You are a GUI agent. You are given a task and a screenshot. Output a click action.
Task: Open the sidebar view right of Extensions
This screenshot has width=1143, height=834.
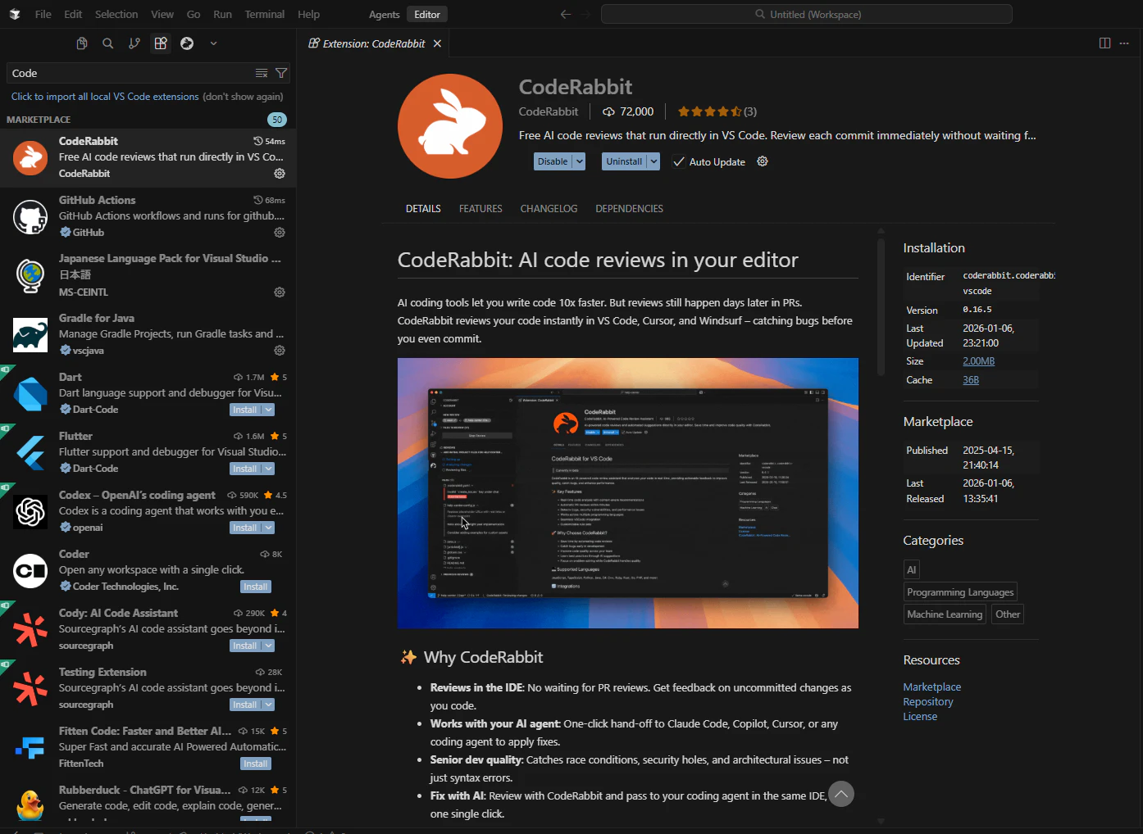coord(187,43)
